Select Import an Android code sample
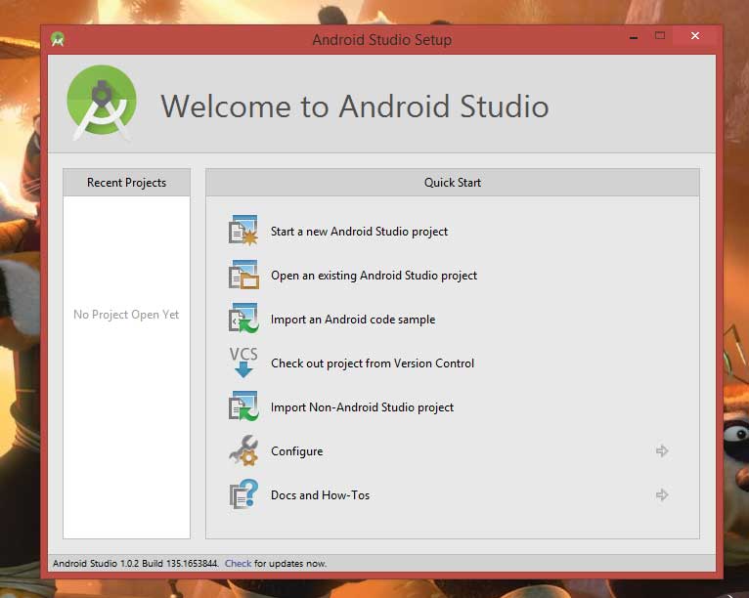The height and width of the screenshot is (598, 749). click(353, 320)
